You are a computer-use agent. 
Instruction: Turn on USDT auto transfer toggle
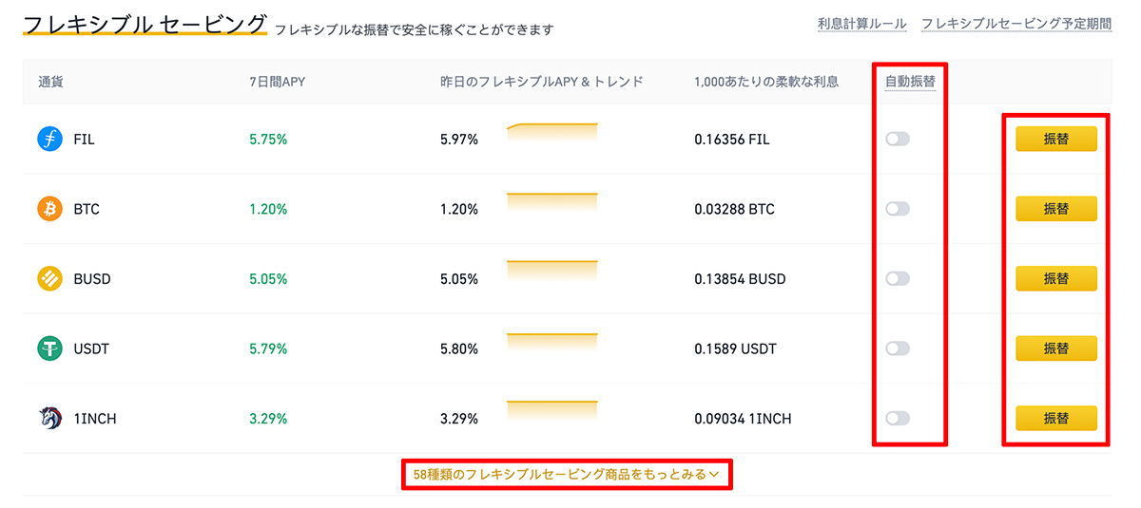tap(898, 348)
